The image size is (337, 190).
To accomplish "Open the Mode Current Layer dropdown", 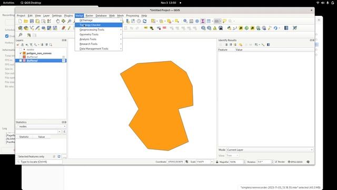I will pos(270,150).
